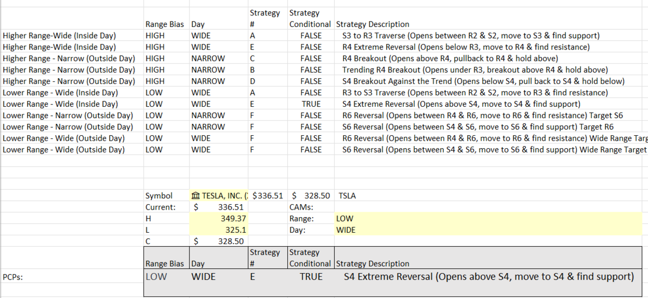The width and height of the screenshot is (648, 298).
Task: Click the bank stock icon beside TESLA, INC.
Action: [x=195, y=196]
